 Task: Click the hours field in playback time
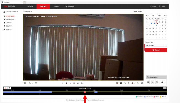click(148, 82)
